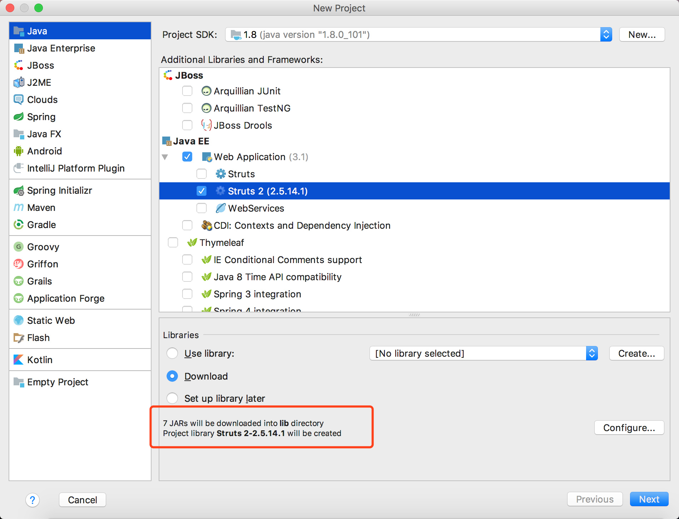Select Empty Project type
The height and width of the screenshot is (519, 679).
click(80, 382)
